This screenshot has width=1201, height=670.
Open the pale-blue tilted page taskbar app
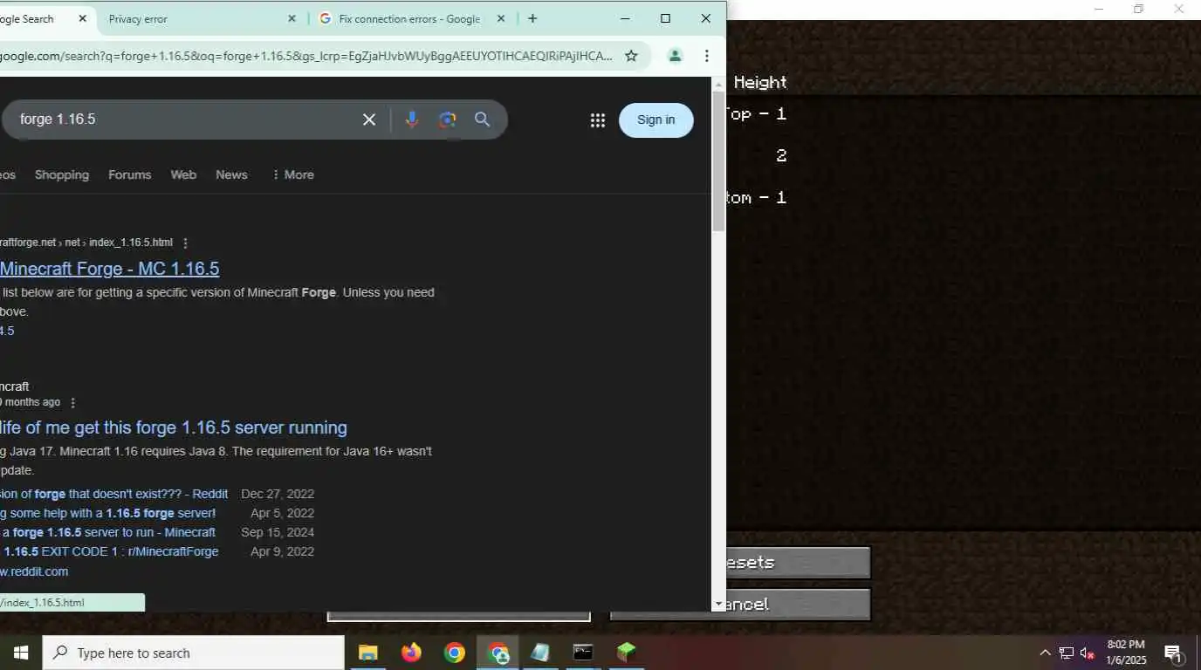tap(540, 653)
